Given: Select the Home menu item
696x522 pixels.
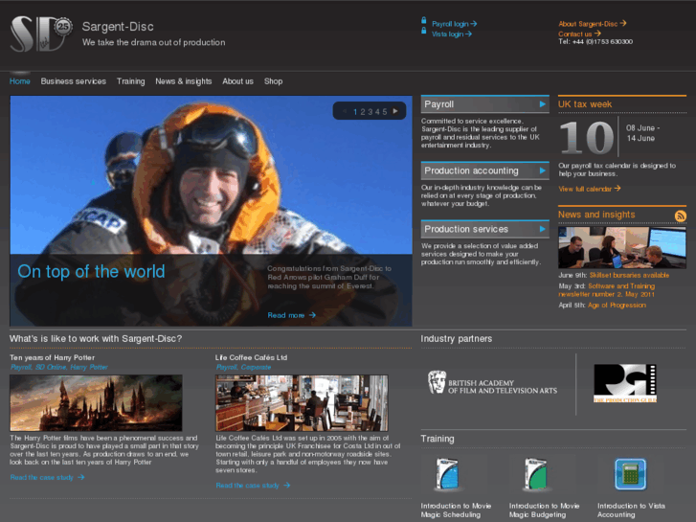Looking at the screenshot, I should tap(20, 81).
